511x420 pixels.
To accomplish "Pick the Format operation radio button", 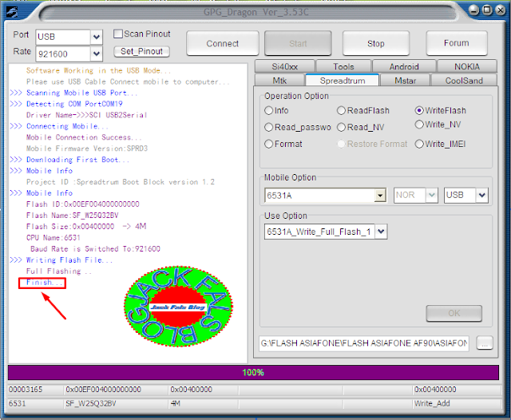I will coord(268,144).
